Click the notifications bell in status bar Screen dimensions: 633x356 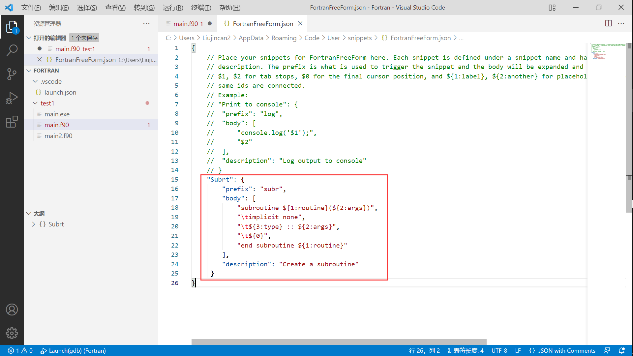coord(622,351)
